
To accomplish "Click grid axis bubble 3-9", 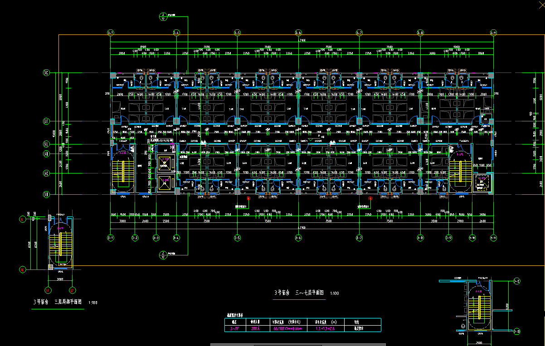I will pos(448,237).
